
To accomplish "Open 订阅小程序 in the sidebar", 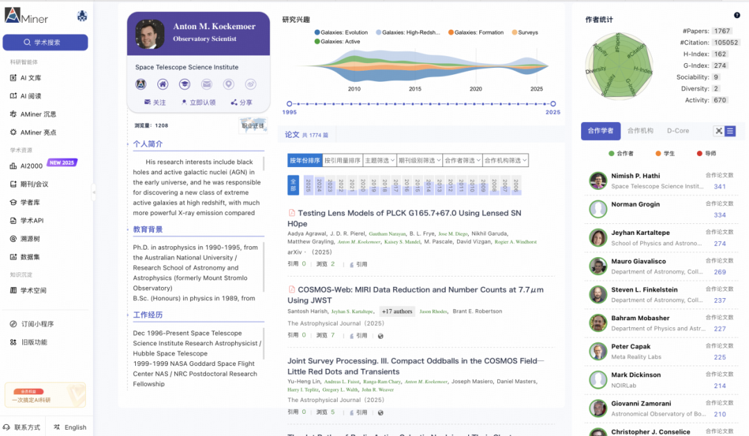I will [32, 324].
